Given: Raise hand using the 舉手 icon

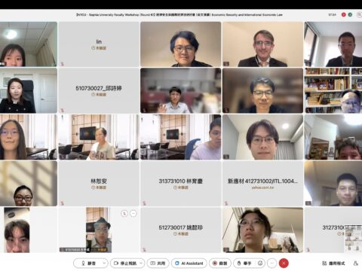Looking at the screenshot, I should [x=244, y=263].
